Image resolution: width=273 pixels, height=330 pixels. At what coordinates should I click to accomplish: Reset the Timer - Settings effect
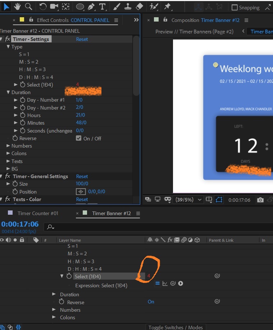coord(82,39)
